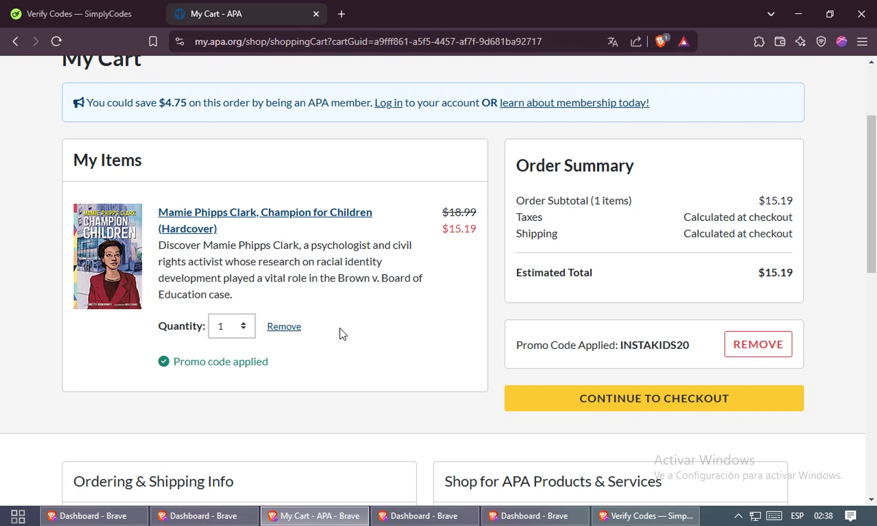Switch to first Dashboard - Brave taskbar window
Viewport: 877px width, 526px height.
(x=94, y=516)
